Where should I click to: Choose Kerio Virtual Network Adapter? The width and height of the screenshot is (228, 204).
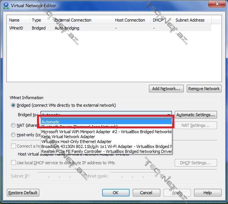point(106,137)
